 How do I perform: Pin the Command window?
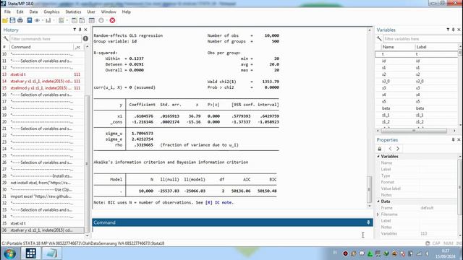[x=368, y=222]
